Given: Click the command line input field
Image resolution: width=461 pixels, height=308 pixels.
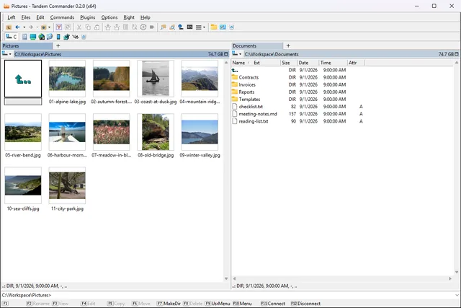Looking at the screenshot, I should [253, 295].
